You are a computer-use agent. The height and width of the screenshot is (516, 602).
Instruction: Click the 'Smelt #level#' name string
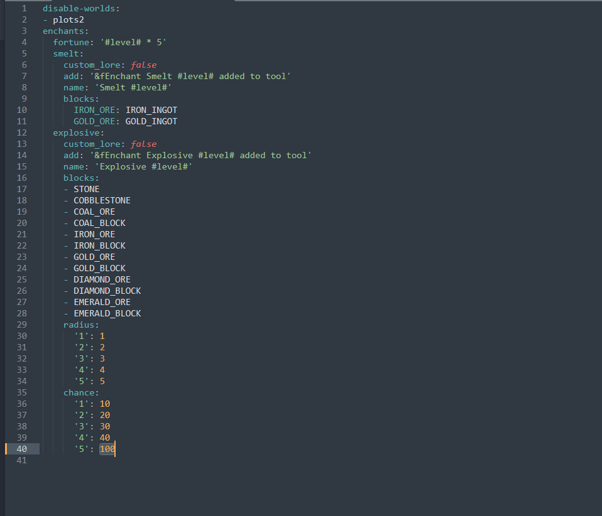pos(133,87)
